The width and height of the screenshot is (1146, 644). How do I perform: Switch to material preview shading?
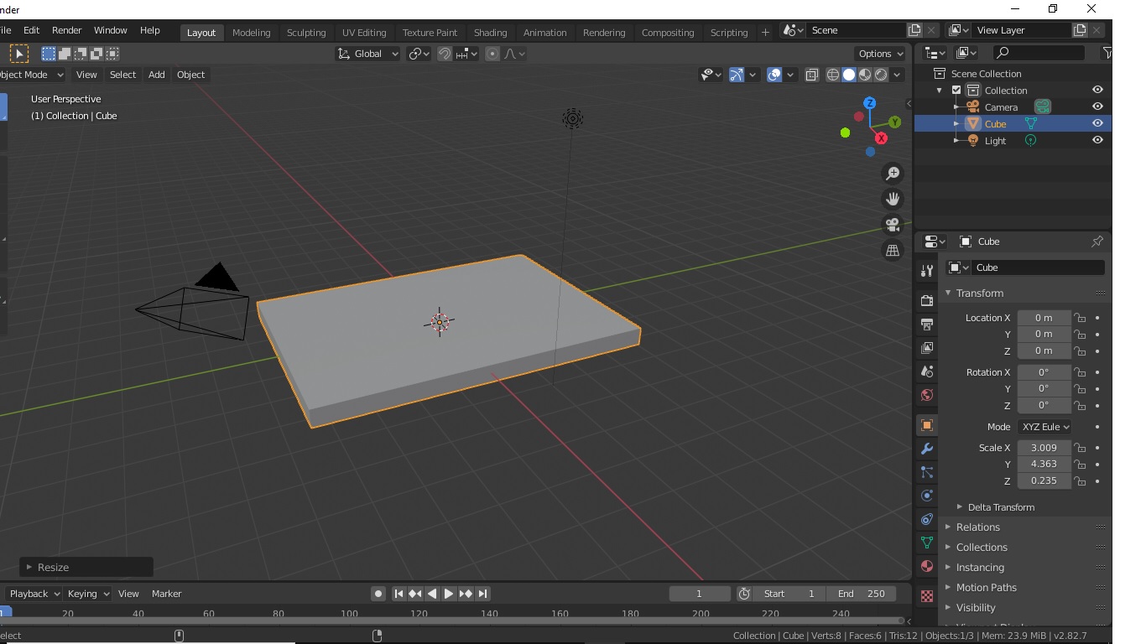click(865, 75)
